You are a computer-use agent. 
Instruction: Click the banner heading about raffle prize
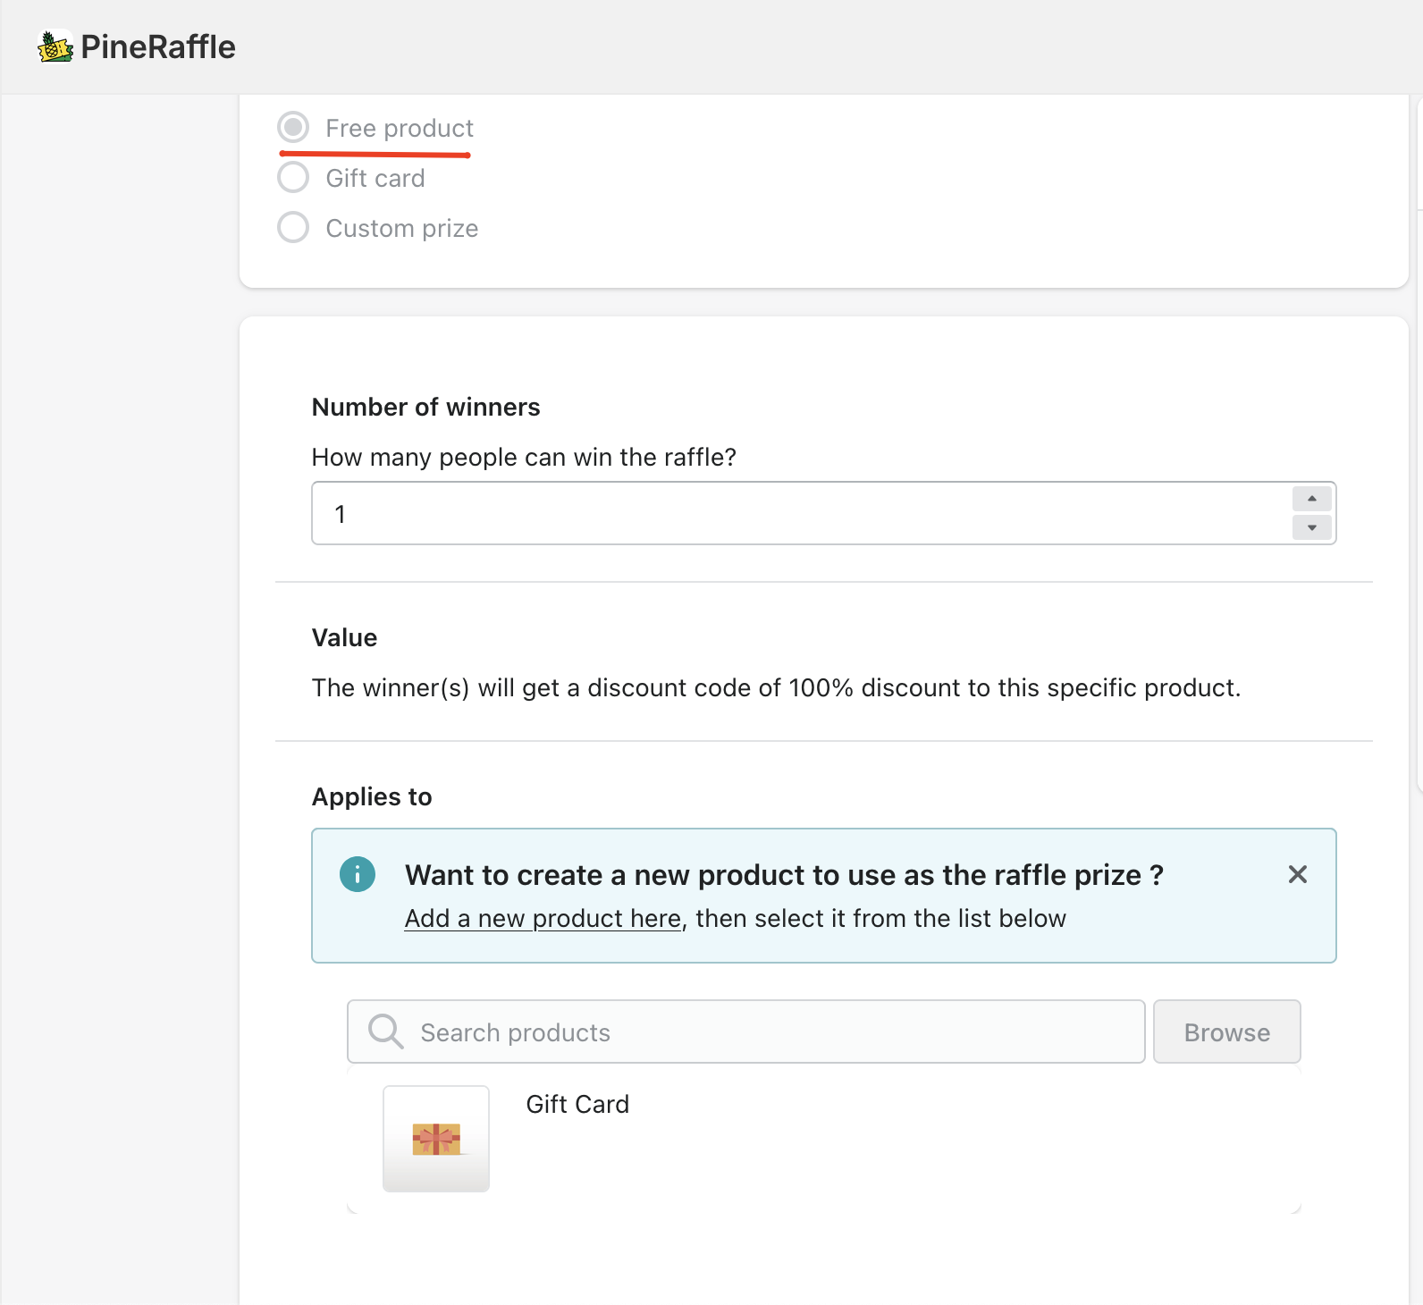784,874
